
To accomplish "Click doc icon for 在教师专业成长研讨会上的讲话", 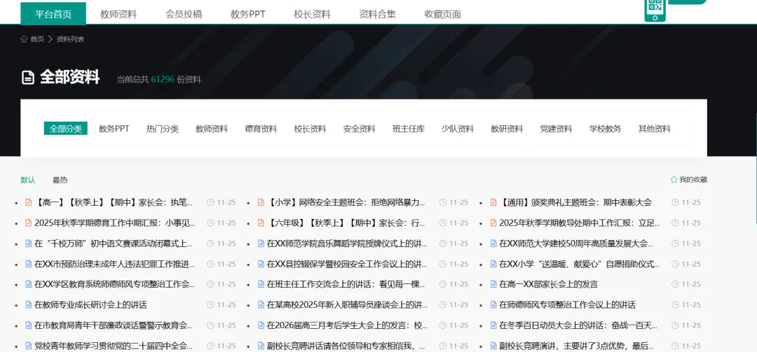I will (29, 304).
